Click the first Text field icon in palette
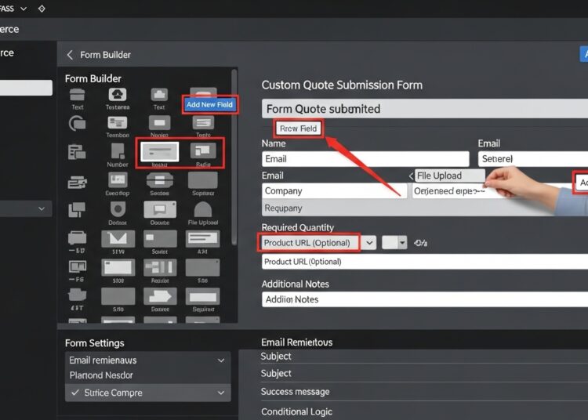Screen dimensions: 588x420 (78, 96)
